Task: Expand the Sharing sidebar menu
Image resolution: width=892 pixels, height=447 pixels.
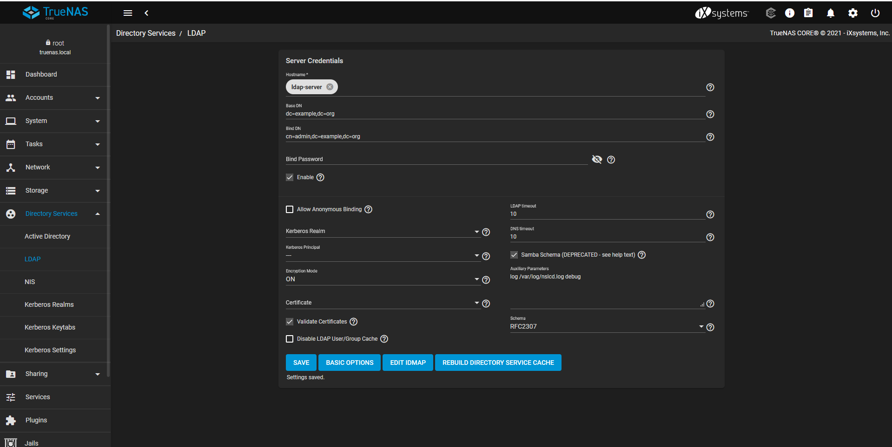Action: [x=55, y=374]
